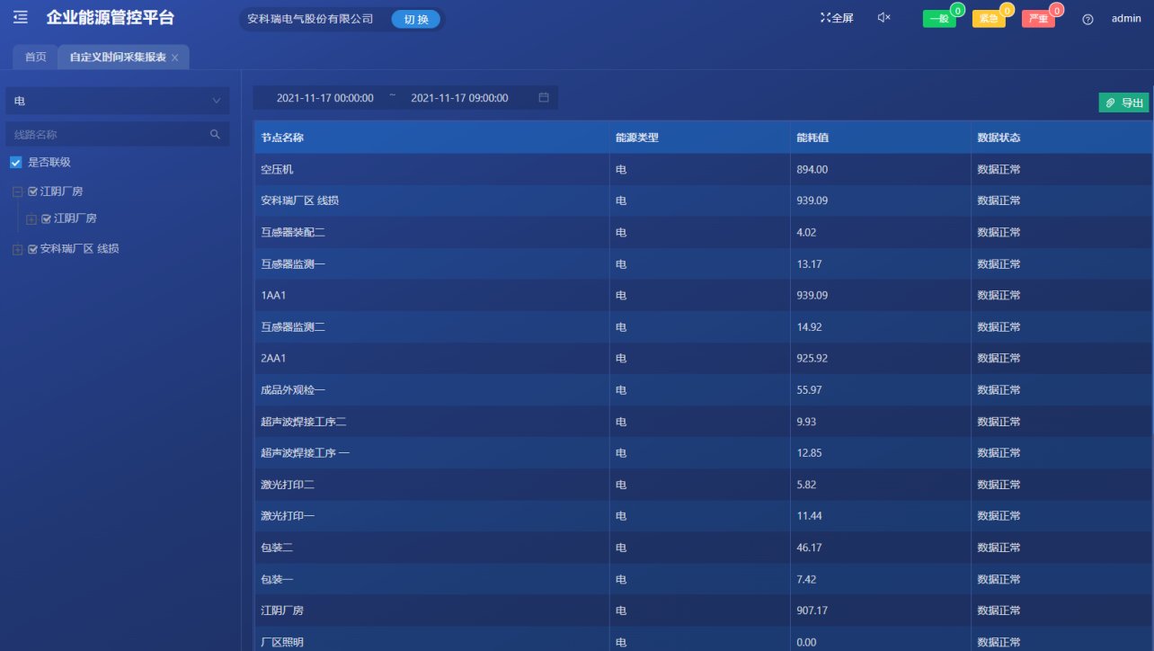The width and height of the screenshot is (1154, 651).
Task: Click the search magnifier in 线路名称 field
Action: (x=215, y=133)
